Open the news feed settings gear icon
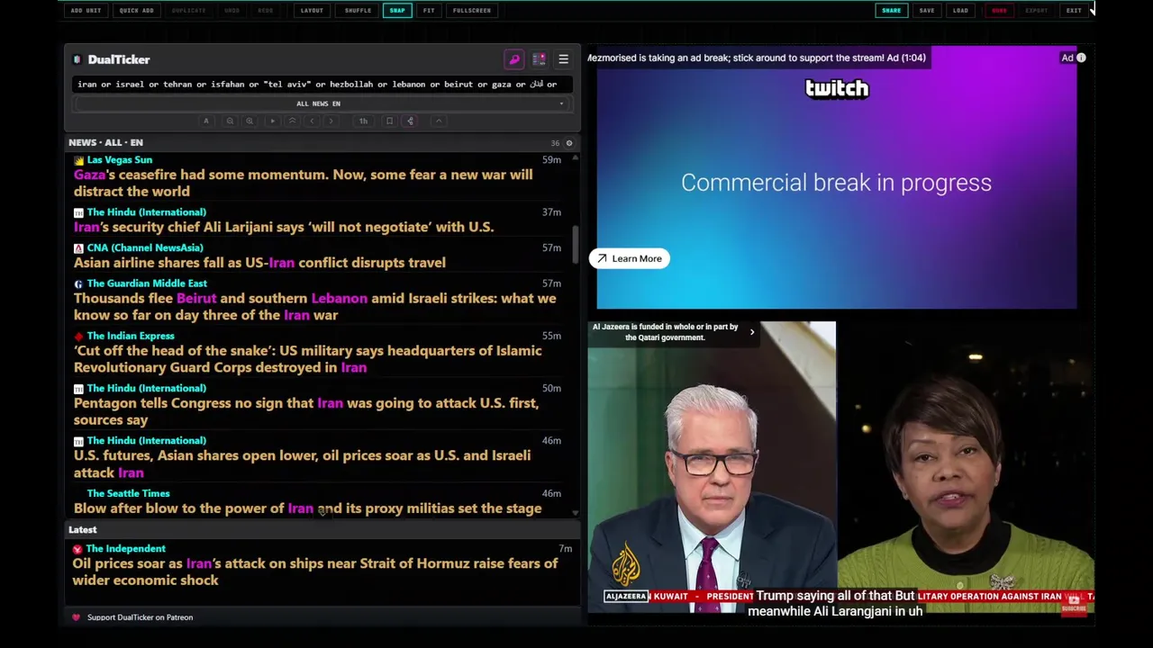 (568, 143)
